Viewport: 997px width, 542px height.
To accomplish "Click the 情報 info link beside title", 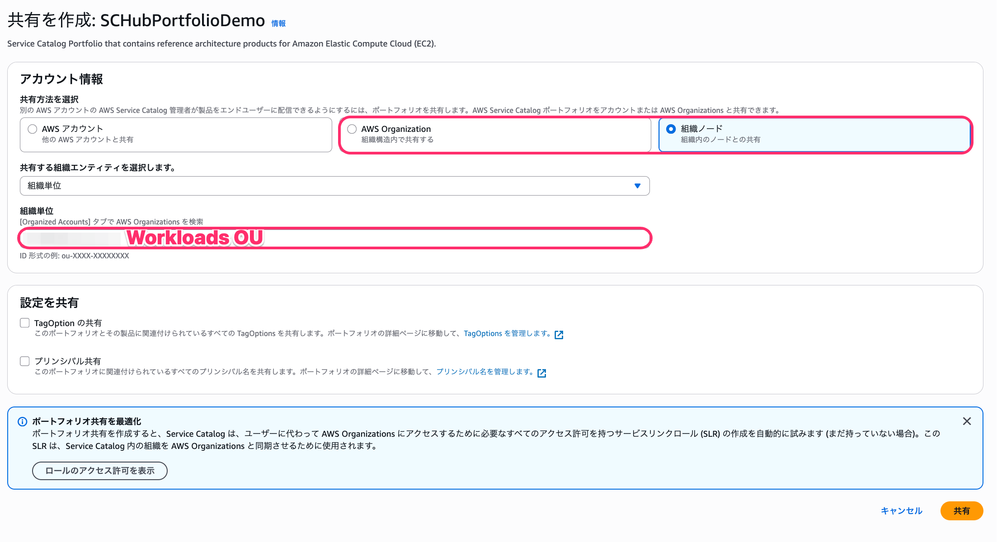I will [278, 23].
